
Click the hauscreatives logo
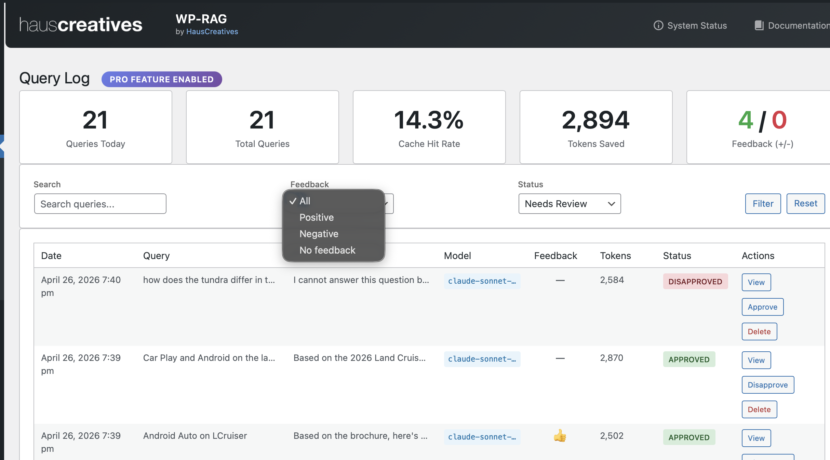point(81,25)
